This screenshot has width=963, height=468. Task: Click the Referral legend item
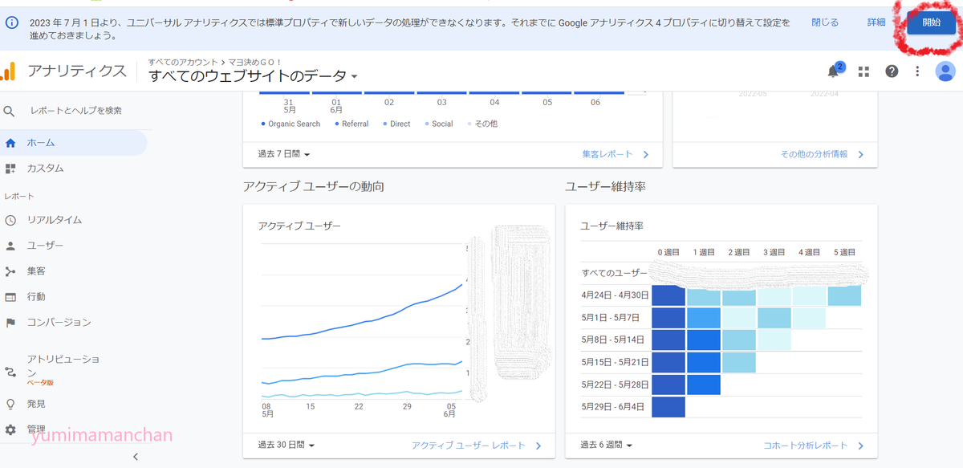tap(351, 124)
